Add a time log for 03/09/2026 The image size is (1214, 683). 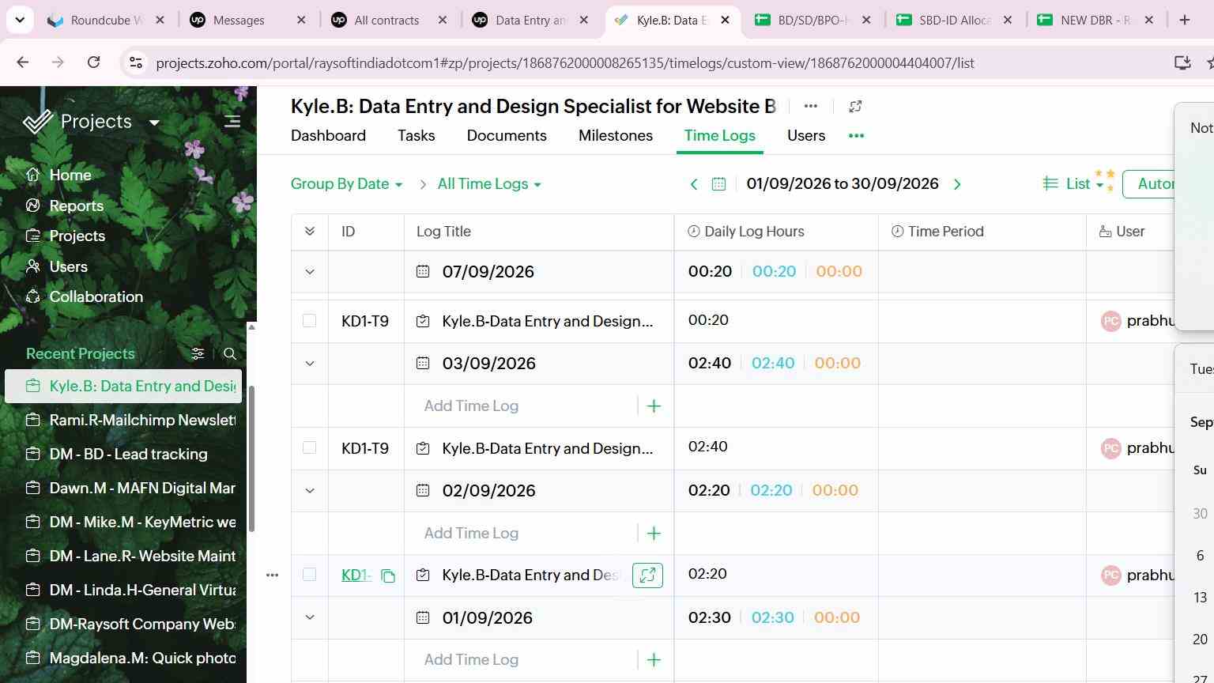tap(654, 406)
